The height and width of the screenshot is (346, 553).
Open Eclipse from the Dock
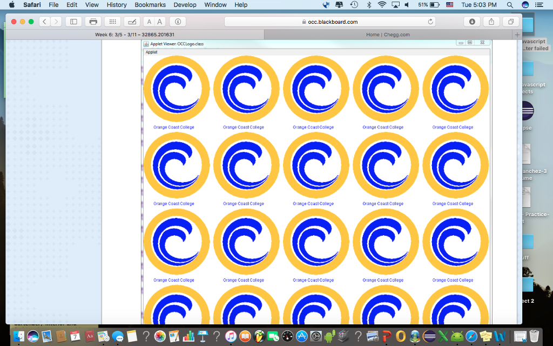(x=429, y=336)
